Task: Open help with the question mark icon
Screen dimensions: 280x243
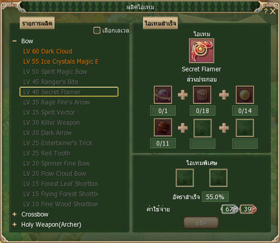Action: [x=266, y=11]
